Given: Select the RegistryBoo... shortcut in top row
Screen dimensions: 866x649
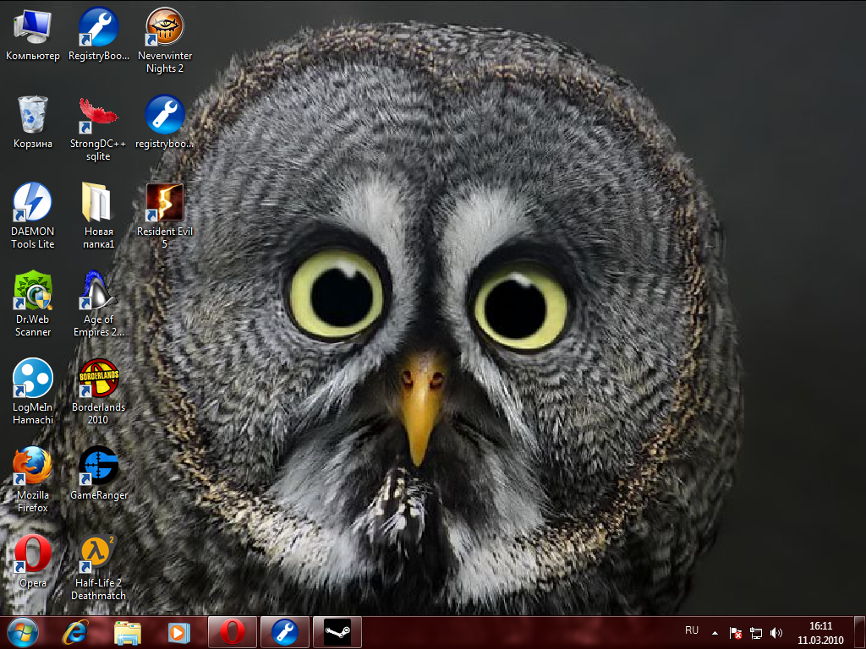Looking at the screenshot, I should (98, 35).
